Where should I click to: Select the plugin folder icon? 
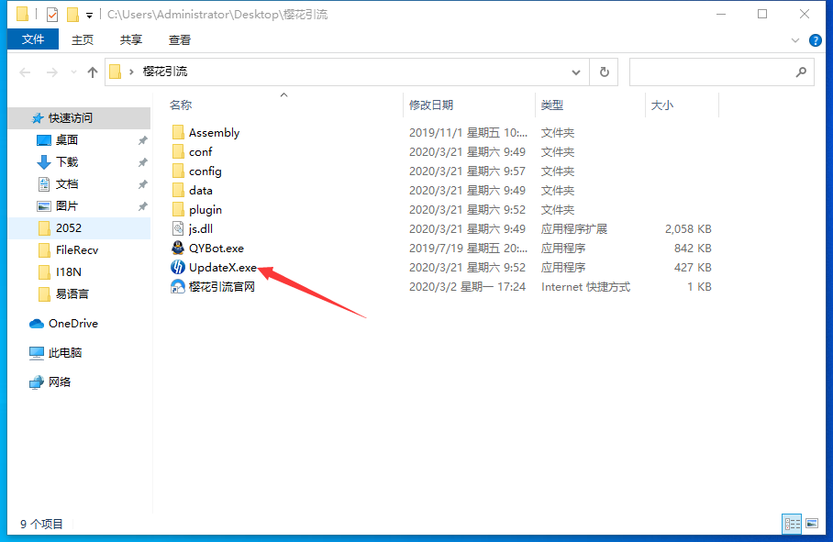(178, 210)
